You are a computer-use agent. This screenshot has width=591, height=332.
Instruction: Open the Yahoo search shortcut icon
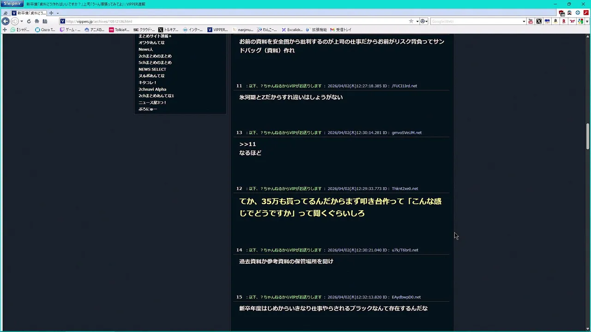572,21
